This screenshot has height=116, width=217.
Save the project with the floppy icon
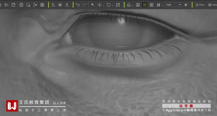(13, 5)
